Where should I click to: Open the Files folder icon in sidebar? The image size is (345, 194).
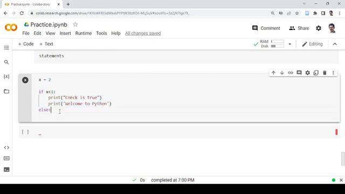click(x=6, y=91)
